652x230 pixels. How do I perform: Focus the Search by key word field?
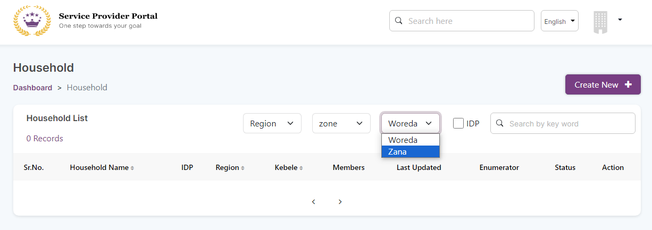click(569, 123)
